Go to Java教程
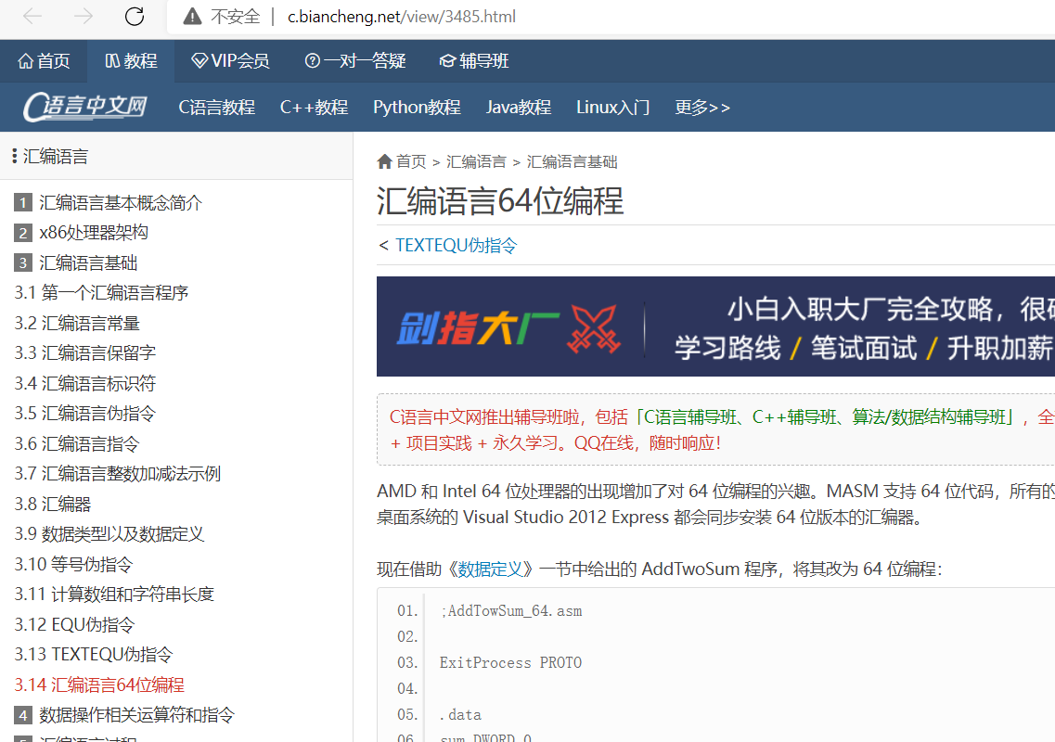 (519, 107)
